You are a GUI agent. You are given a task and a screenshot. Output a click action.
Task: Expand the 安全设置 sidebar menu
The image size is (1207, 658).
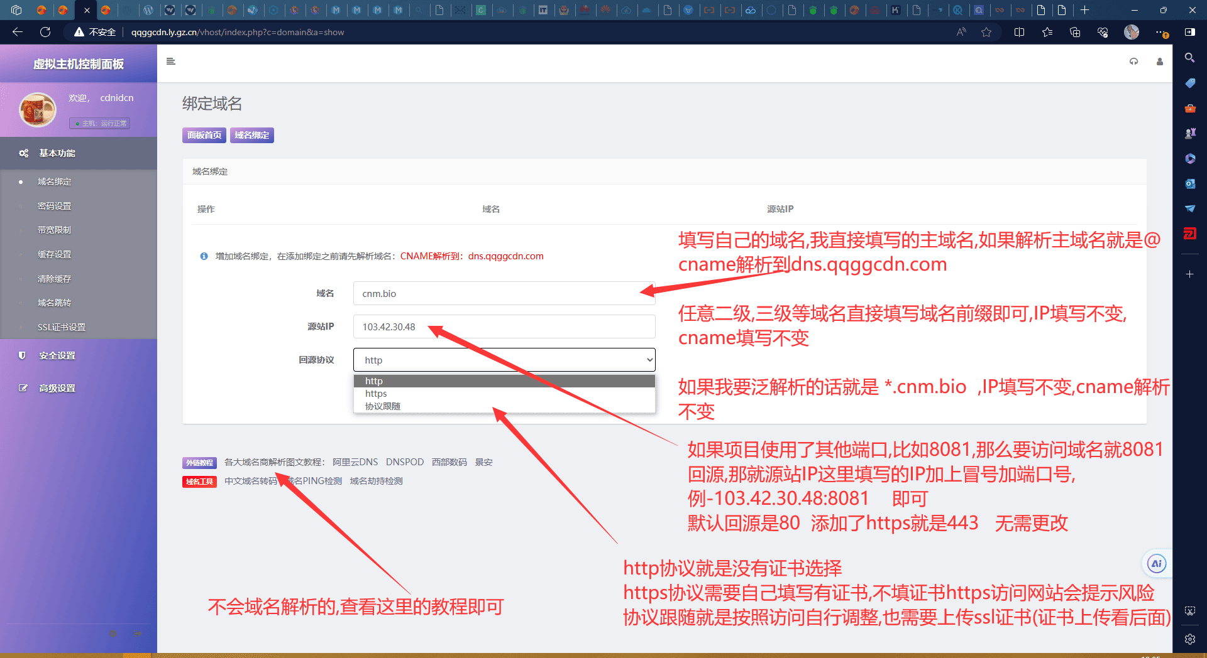(57, 355)
